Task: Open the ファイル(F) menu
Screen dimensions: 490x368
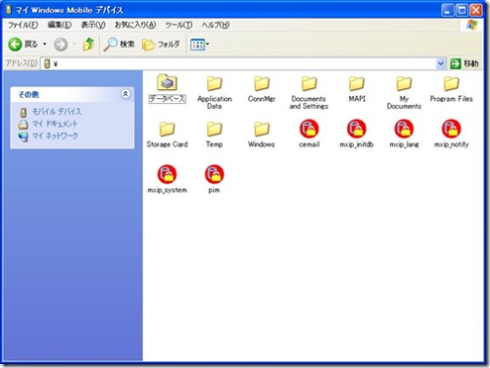Action: 23,25
